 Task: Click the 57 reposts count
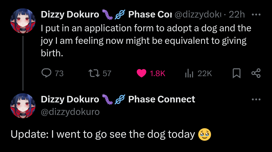(107, 73)
